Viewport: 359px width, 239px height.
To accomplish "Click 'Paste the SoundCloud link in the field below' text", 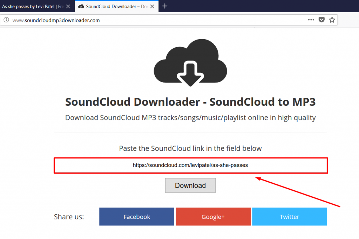I will [x=190, y=148].
